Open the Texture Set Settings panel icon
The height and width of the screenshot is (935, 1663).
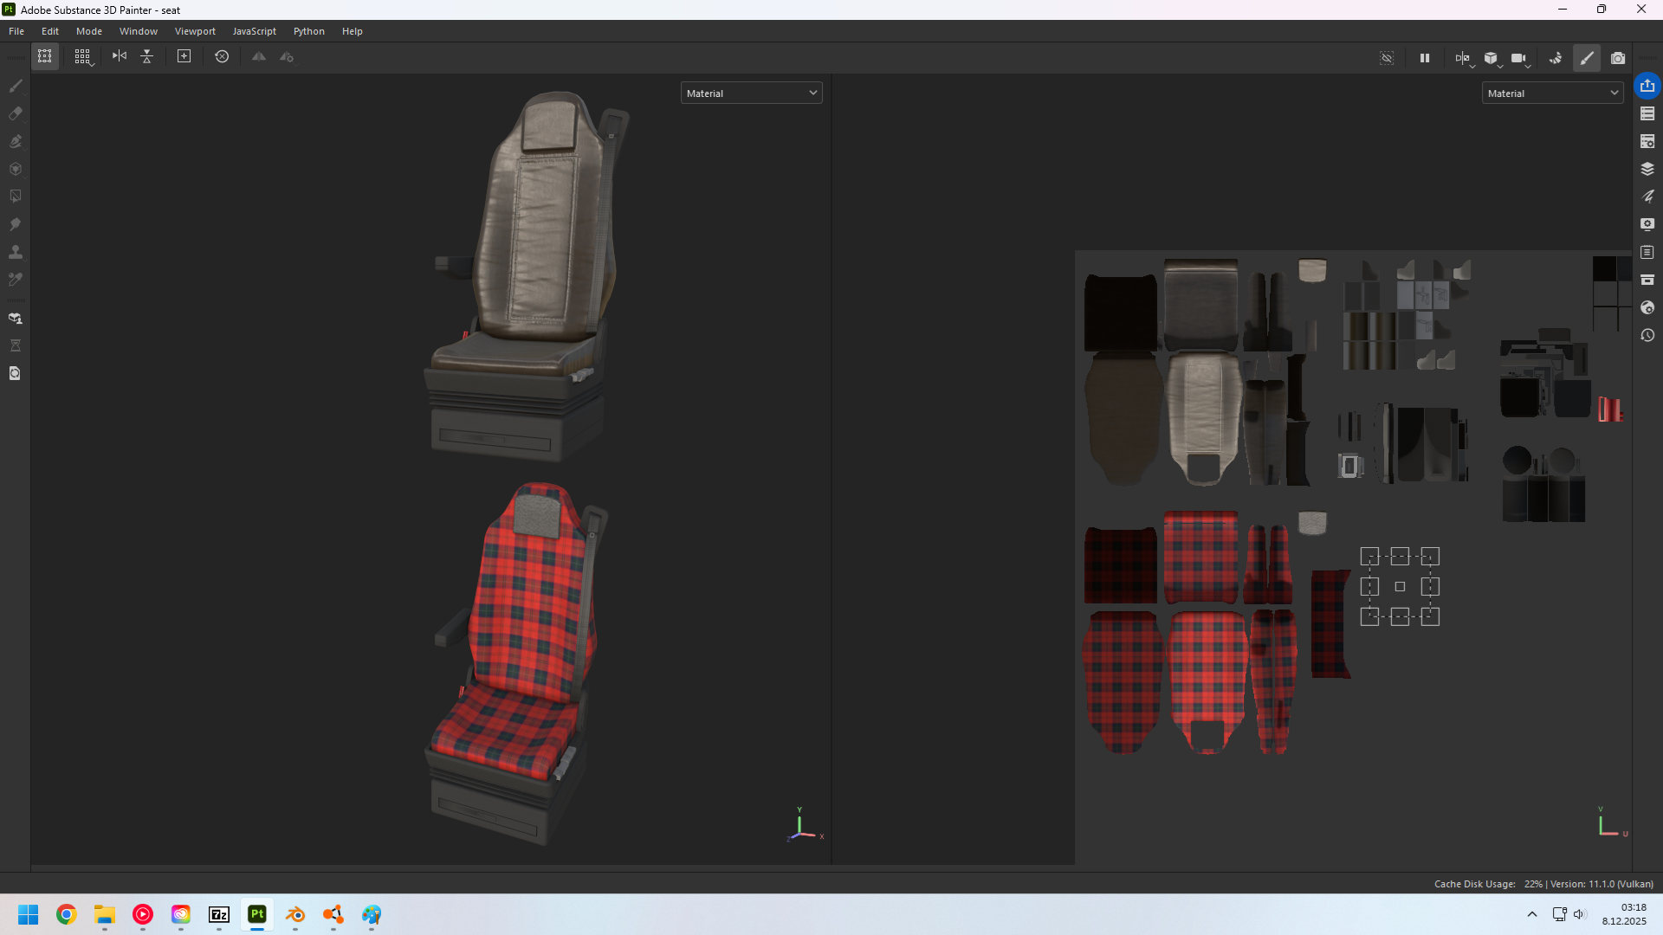coord(1647,141)
